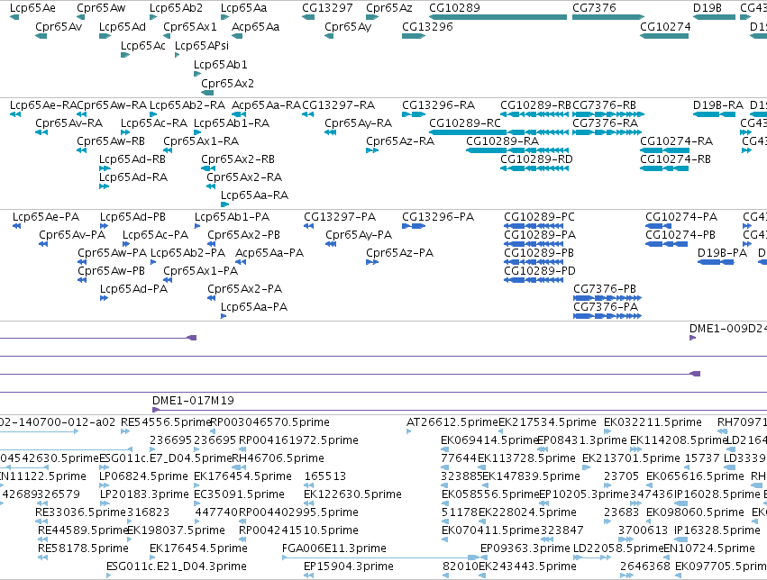The height and width of the screenshot is (580, 767).
Task: Click the AT26612.5prime EST label
Action: 452,422
